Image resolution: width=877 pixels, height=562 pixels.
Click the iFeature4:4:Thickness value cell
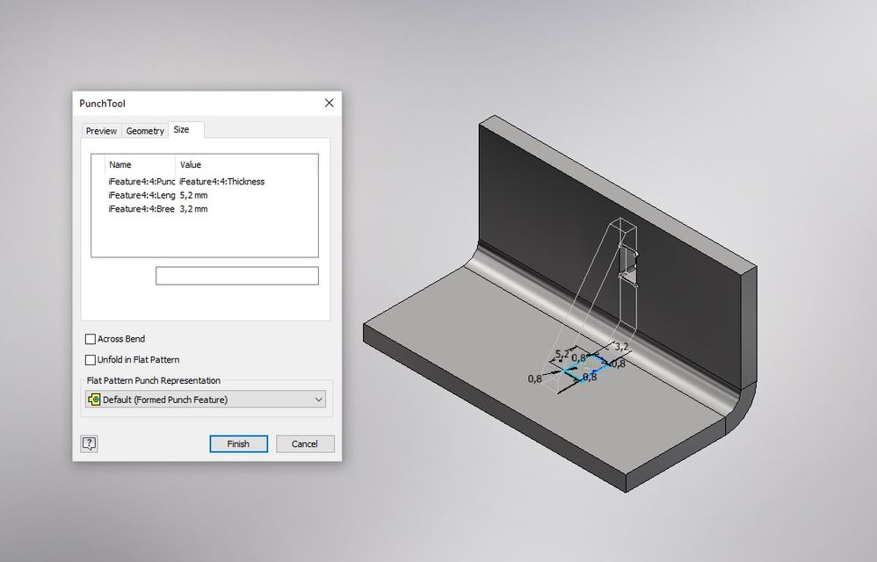(x=222, y=182)
